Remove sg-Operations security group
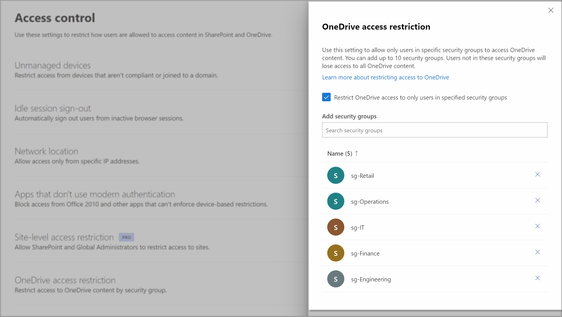Viewport: 562px width, 317px height. point(538,200)
